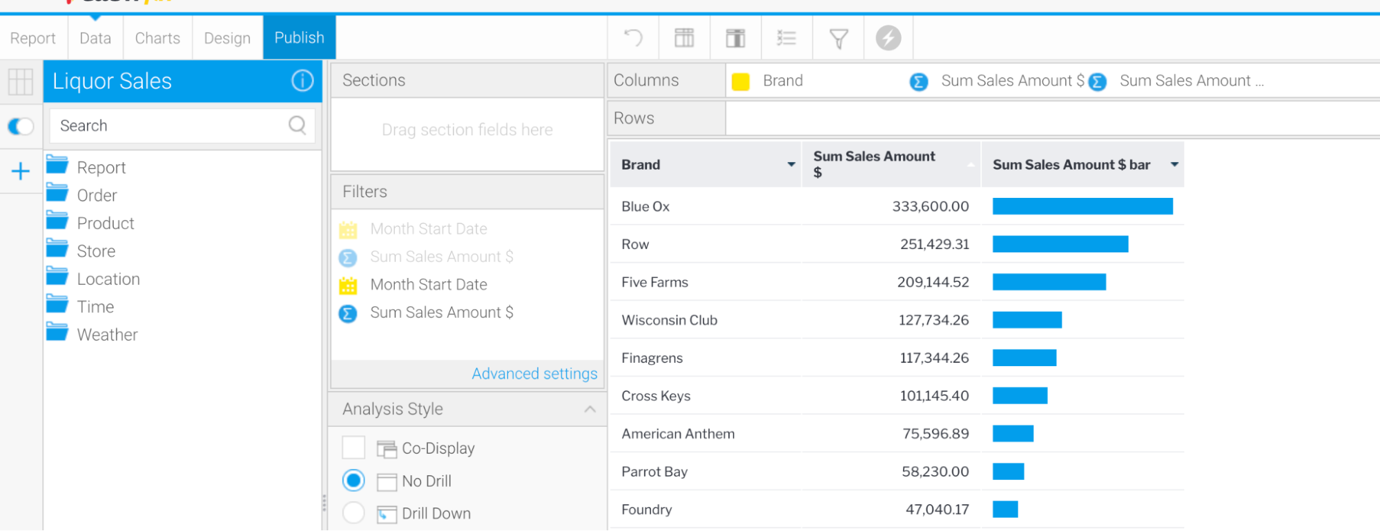Select the No Drill radio button
Image resolution: width=1380 pixels, height=531 pixels.
click(x=353, y=480)
